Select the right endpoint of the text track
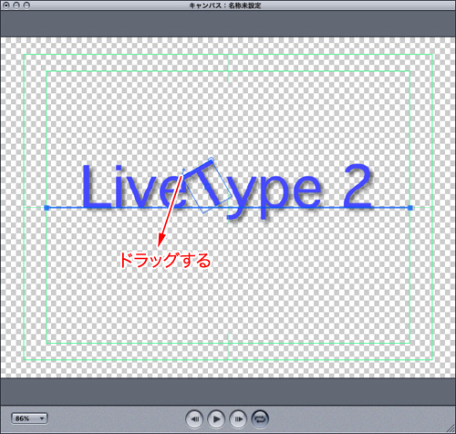 click(x=409, y=208)
